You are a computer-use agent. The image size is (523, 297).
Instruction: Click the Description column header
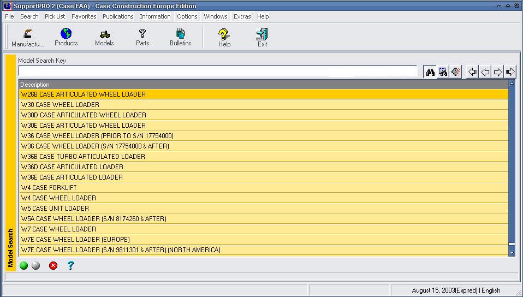point(264,85)
